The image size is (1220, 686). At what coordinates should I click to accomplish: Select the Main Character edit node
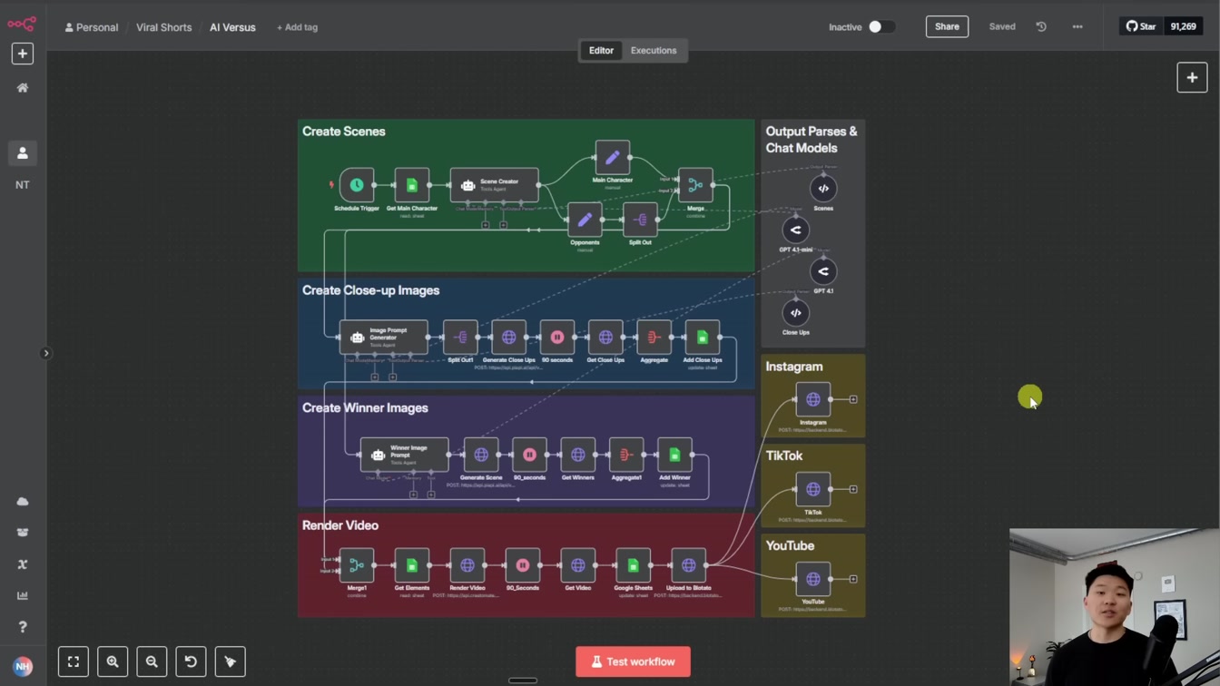pos(613,157)
